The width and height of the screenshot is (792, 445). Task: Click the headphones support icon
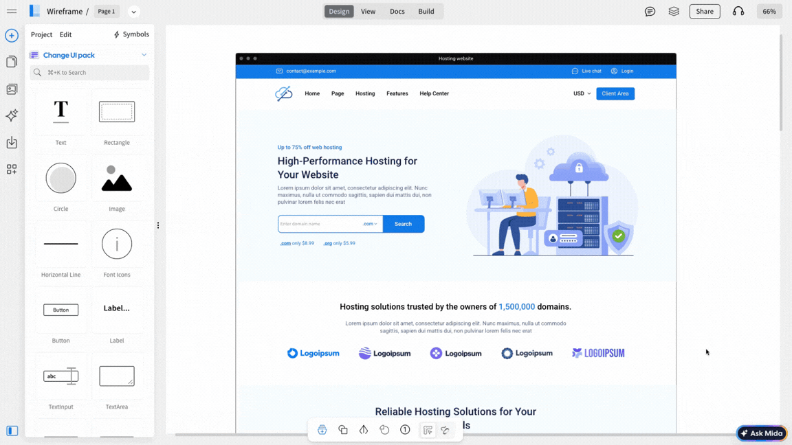pos(738,12)
